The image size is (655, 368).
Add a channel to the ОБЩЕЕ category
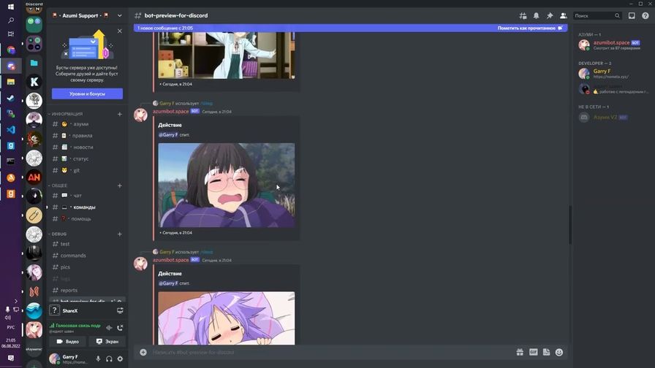119,185
